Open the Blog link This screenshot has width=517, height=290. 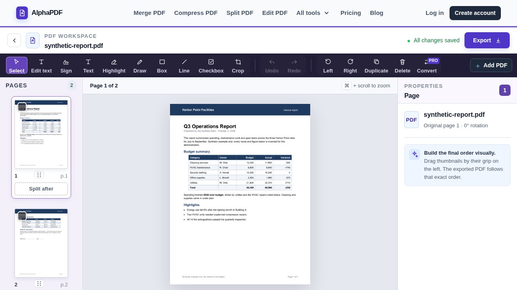coord(376,13)
